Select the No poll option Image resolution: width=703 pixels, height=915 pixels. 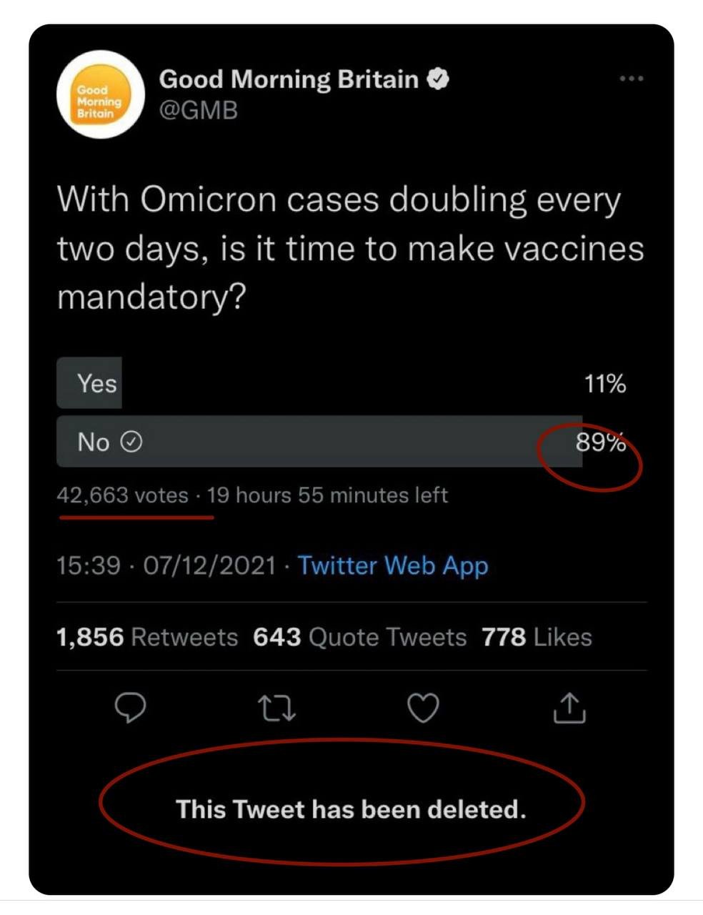(341, 442)
